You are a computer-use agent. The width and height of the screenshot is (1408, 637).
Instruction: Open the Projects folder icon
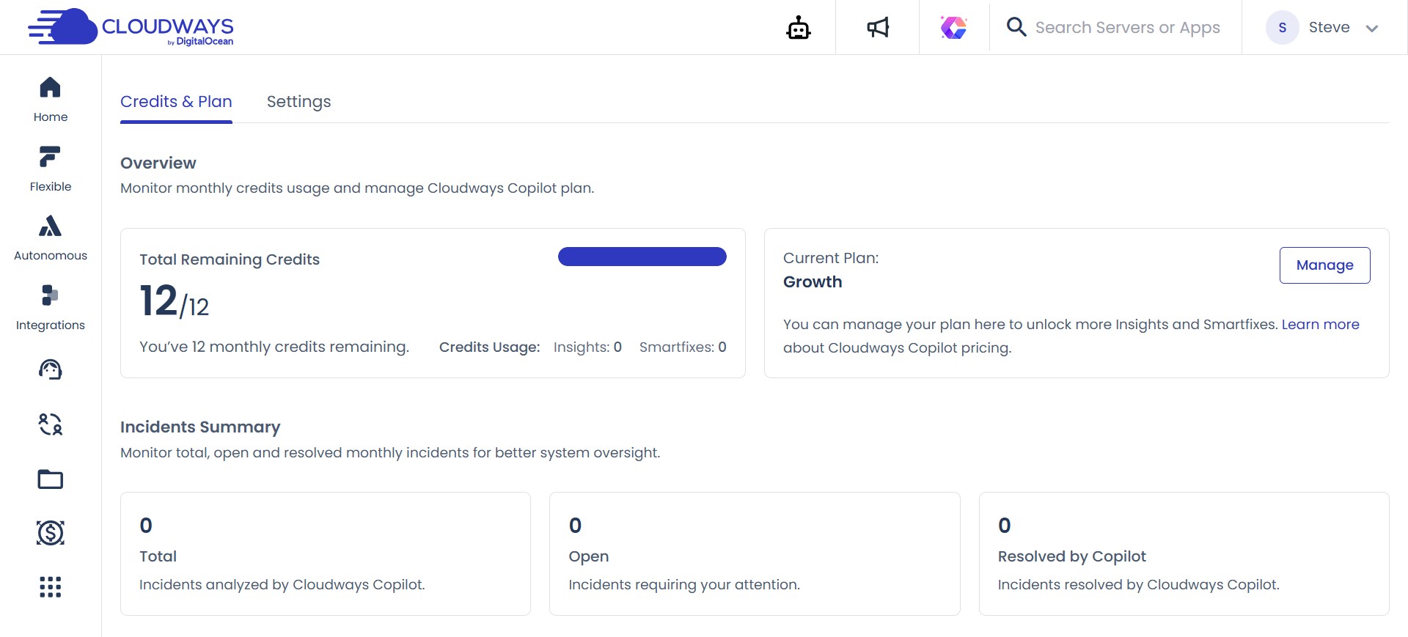click(50, 479)
